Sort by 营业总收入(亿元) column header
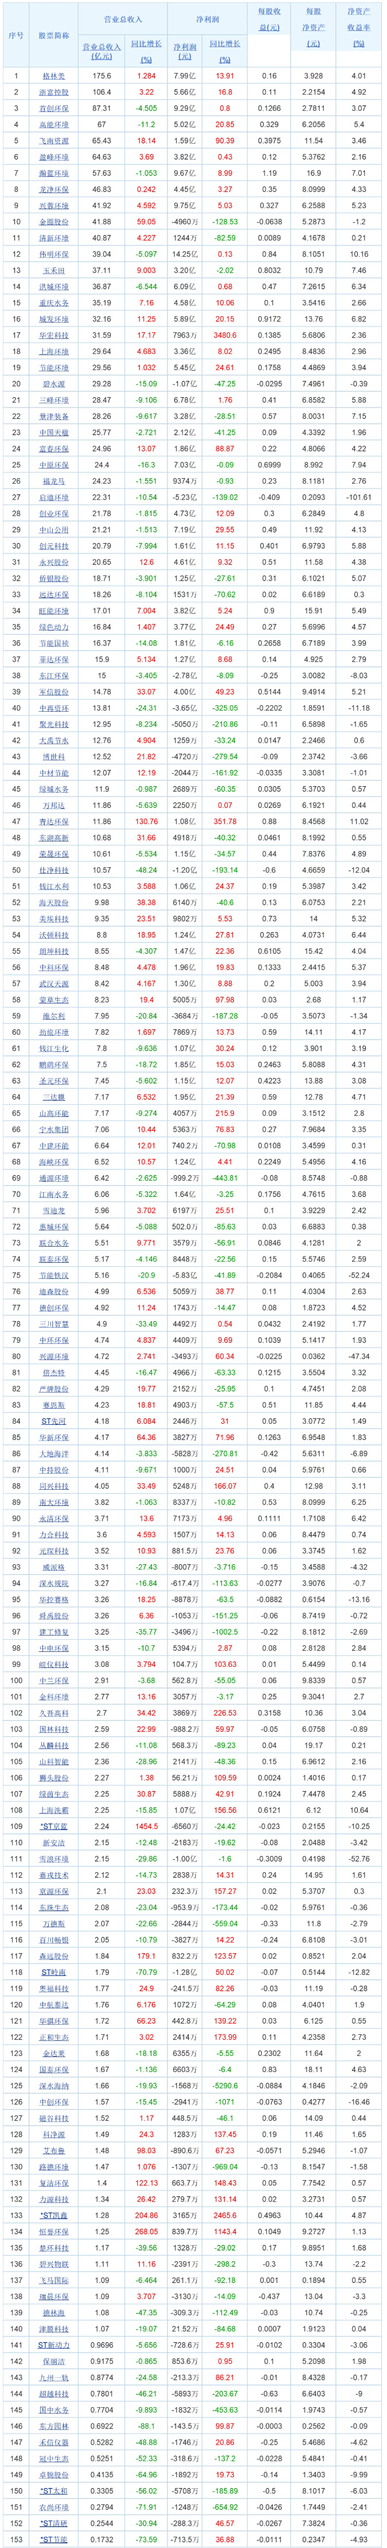 101,47
